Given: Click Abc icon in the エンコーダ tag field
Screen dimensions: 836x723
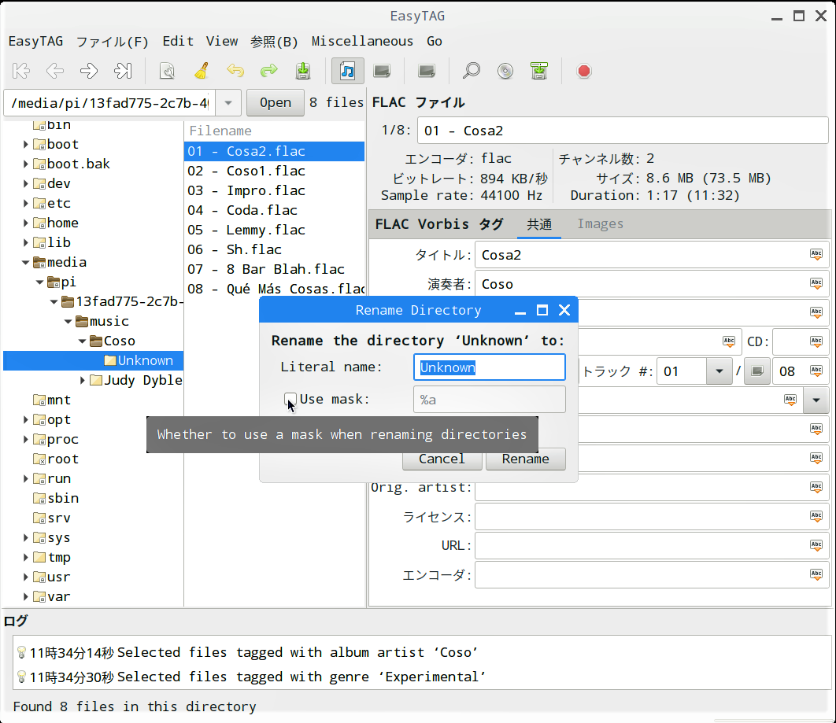Looking at the screenshot, I should 816,574.
